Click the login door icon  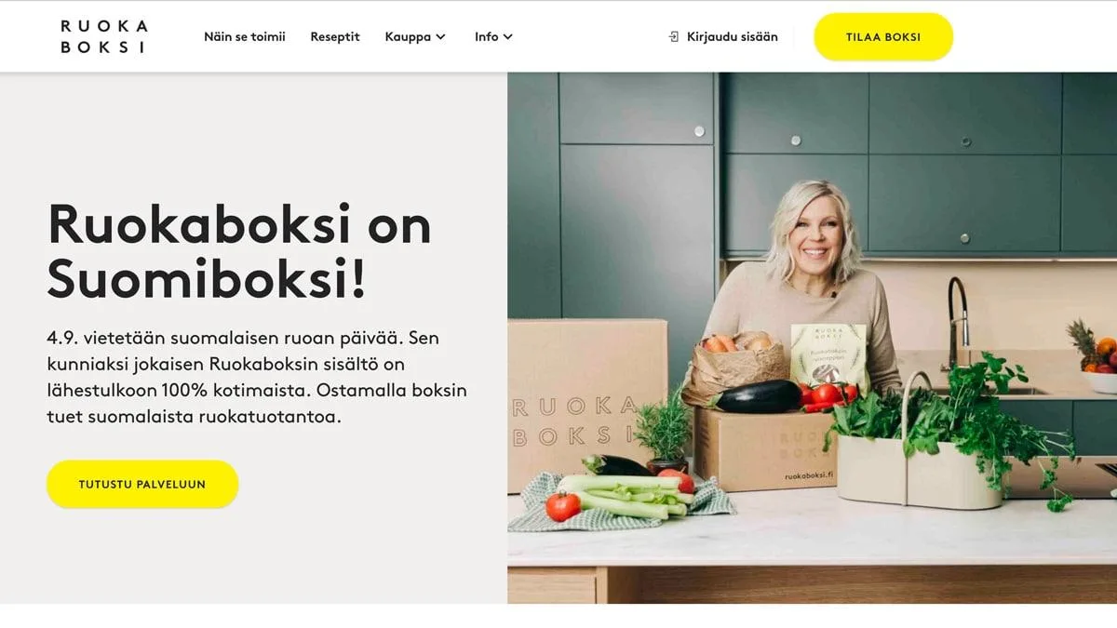(x=674, y=37)
